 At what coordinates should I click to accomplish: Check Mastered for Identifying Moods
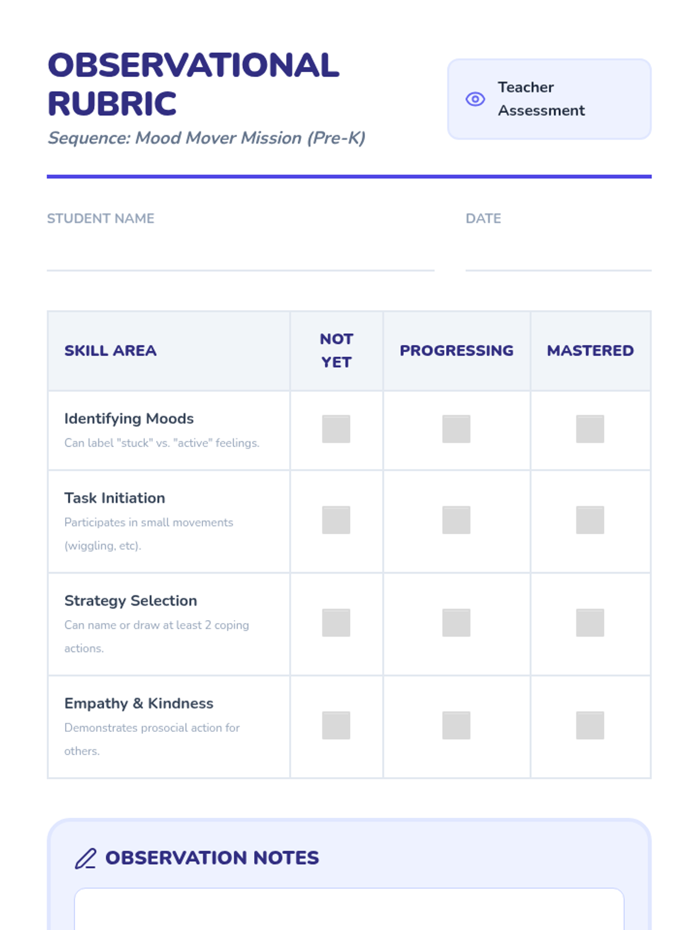[x=590, y=429]
